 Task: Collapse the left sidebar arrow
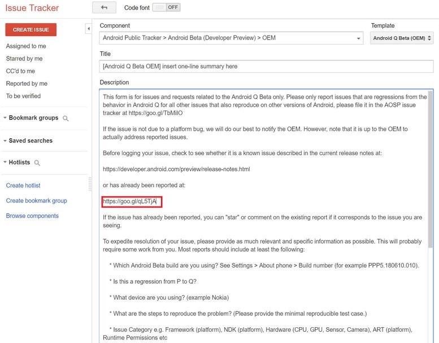89,29
